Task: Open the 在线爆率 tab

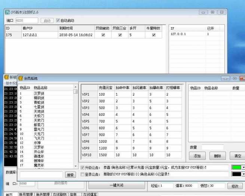Action: tap(90, 194)
